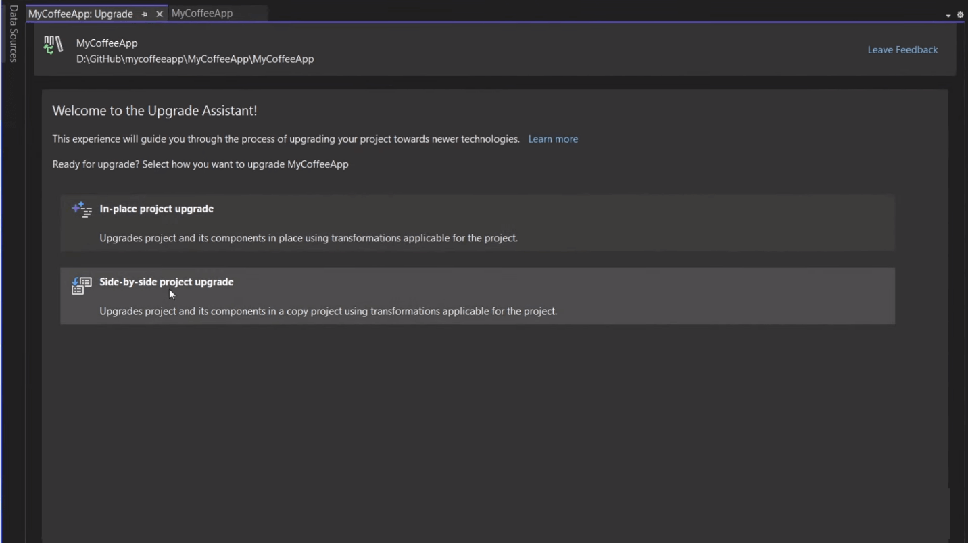Click the MyCoffeeApp project name header

click(107, 43)
